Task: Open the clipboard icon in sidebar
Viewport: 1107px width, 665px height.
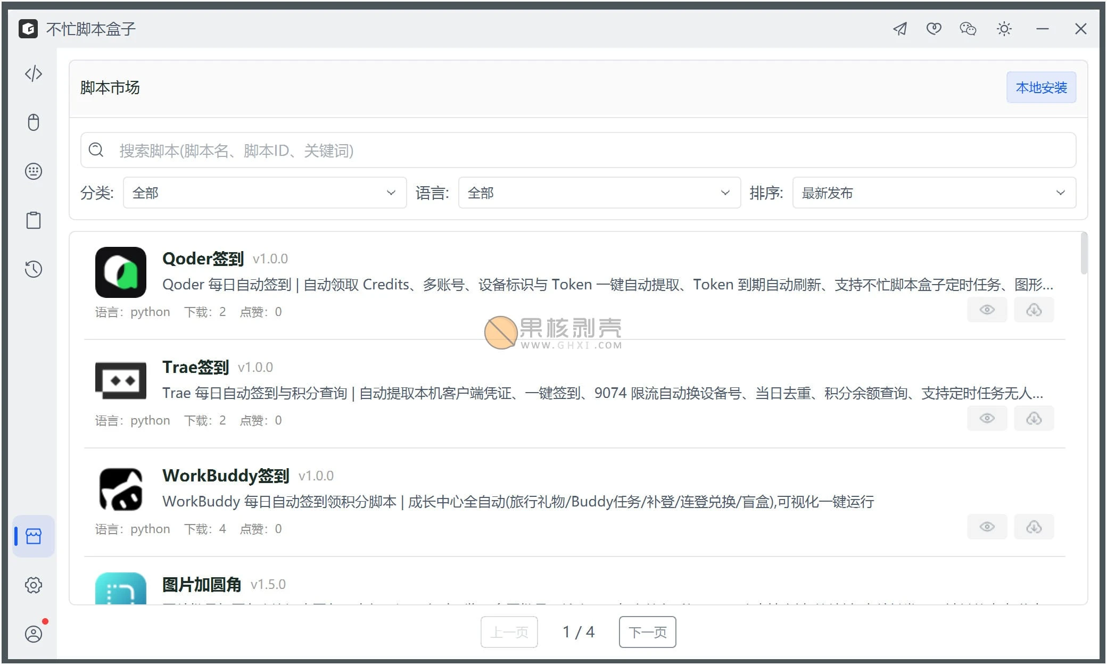Action: 33,220
